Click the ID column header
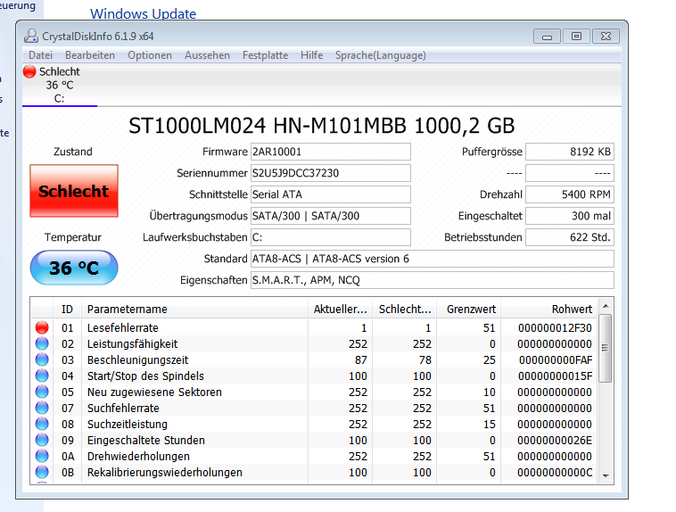The width and height of the screenshot is (676, 512). pos(67,309)
